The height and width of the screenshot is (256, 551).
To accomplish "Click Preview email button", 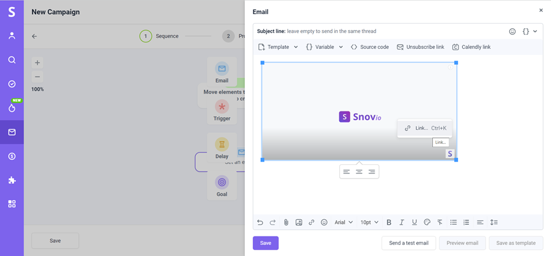I will [x=462, y=243].
